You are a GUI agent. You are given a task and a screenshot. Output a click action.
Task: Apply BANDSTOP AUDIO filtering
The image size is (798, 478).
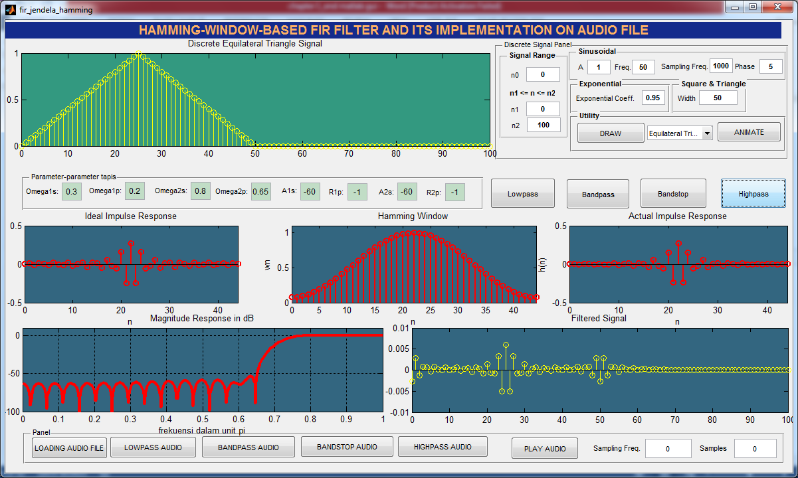346,447
